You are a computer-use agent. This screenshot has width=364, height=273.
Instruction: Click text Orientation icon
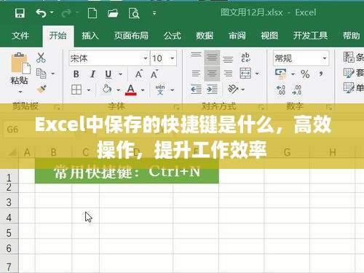233,89
